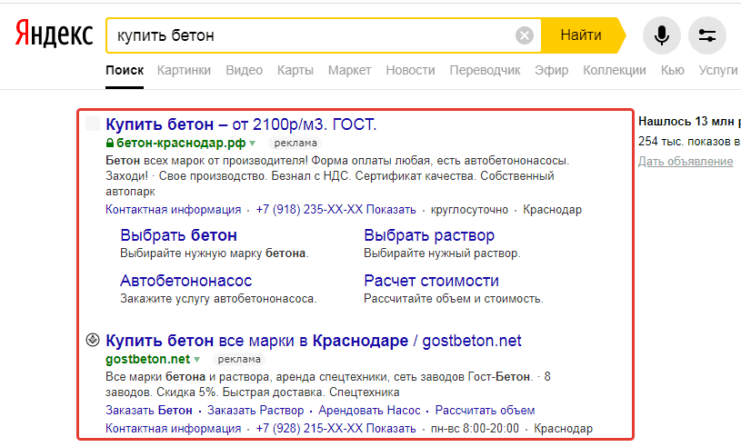Click the search field containing 'купить бетон'
Image resolution: width=741 pixels, height=447 pixels.
pos(309,35)
